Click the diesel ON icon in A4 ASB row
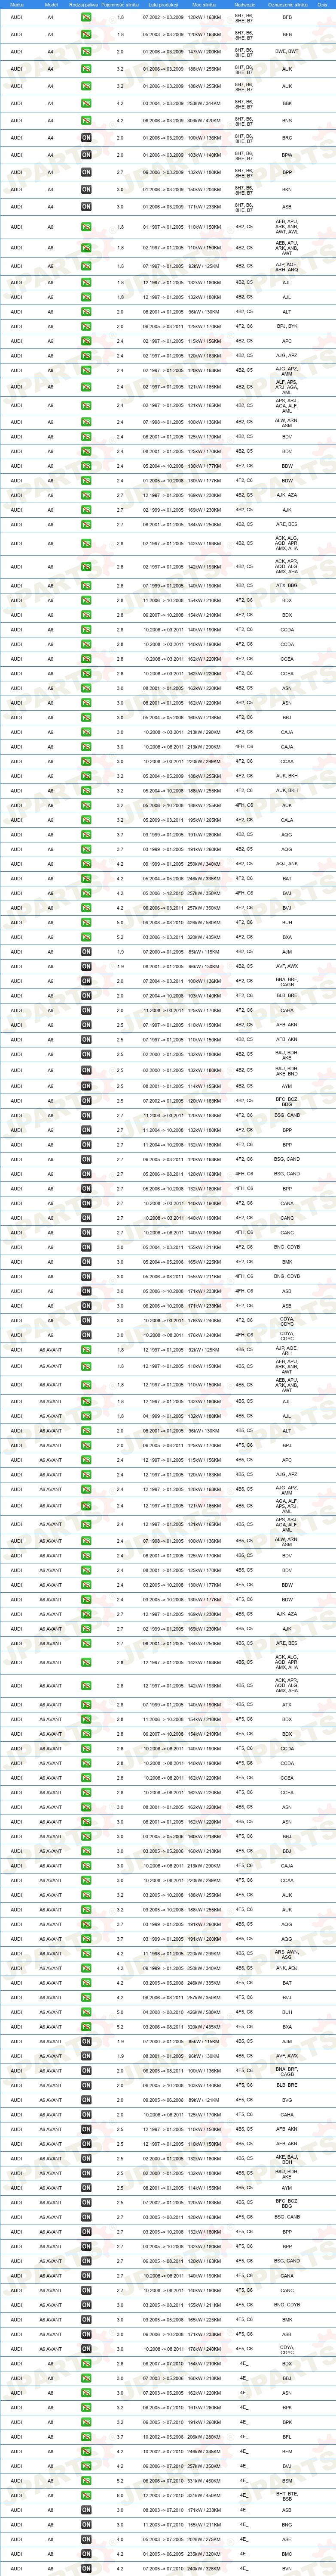The height and width of the screenshot is (2576, 336). [x=87, y=207]
